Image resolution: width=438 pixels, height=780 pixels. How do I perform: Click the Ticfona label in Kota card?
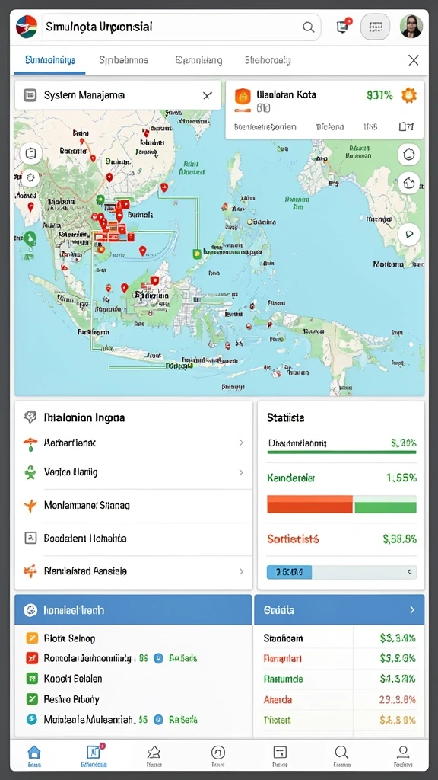(x=329, y=127)
